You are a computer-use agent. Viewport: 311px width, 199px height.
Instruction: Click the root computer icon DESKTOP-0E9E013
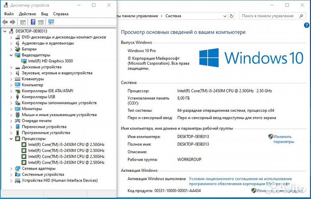point(11,31)
